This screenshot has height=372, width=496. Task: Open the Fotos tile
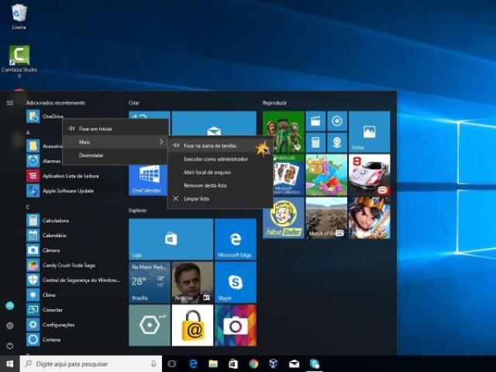[369, 132]
